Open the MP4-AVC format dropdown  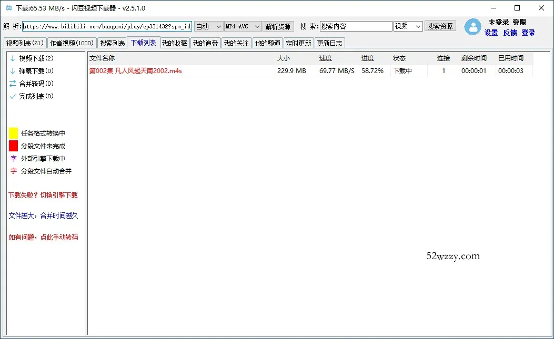[x=243, y=26]
